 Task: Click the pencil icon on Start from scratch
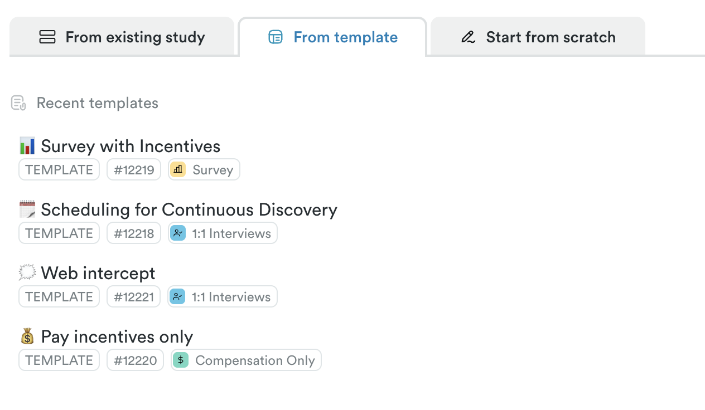click(469, 37)
